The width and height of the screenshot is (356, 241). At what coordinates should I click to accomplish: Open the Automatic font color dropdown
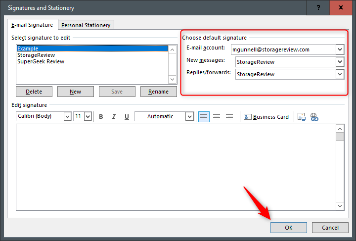click(x=189, y=116)
